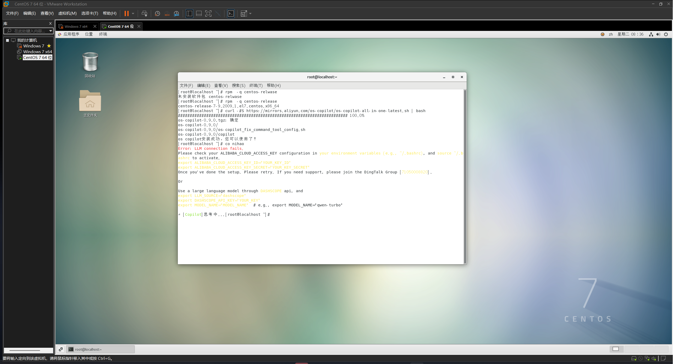Open the 选项卡(T) menu
The height and width of the screenshot is (364, 673).
pos(90,13)
